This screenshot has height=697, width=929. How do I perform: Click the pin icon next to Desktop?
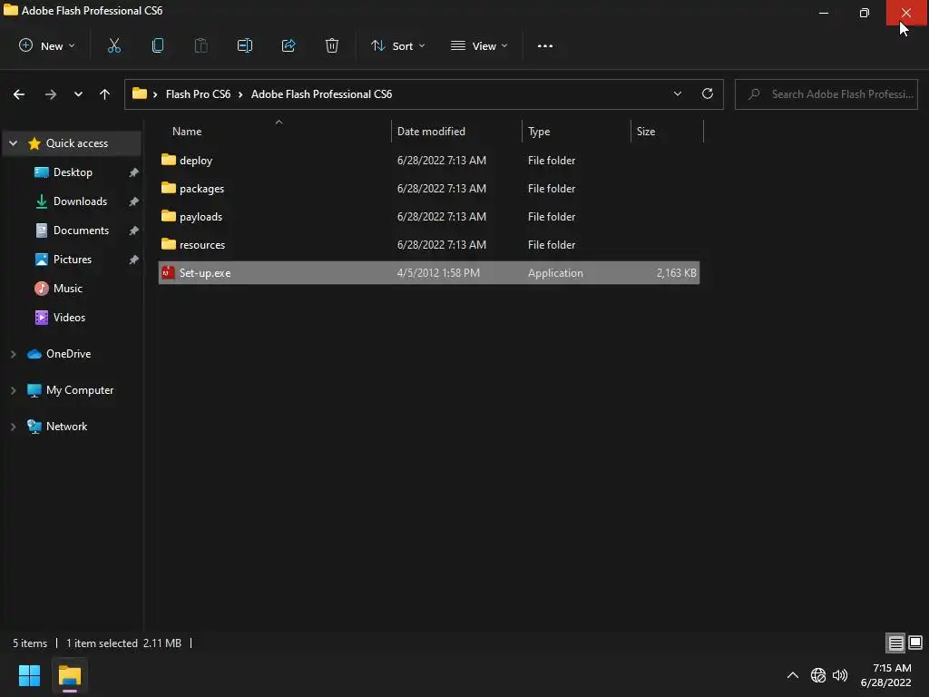[134, 172]
